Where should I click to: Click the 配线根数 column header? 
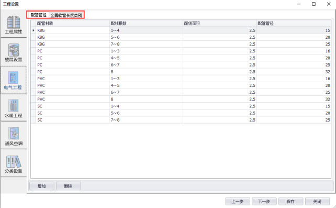coord(146,24)
